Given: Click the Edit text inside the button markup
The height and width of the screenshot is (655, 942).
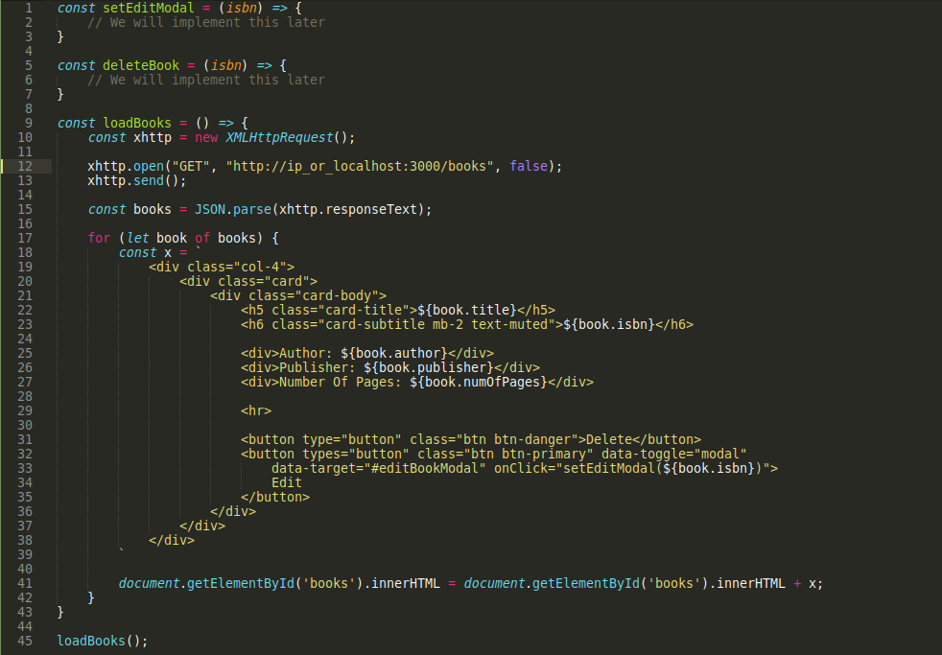Looking at the screenshot, I should click(x=285, y=481).
